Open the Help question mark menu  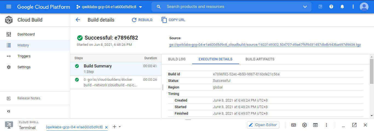coord(331,7)
